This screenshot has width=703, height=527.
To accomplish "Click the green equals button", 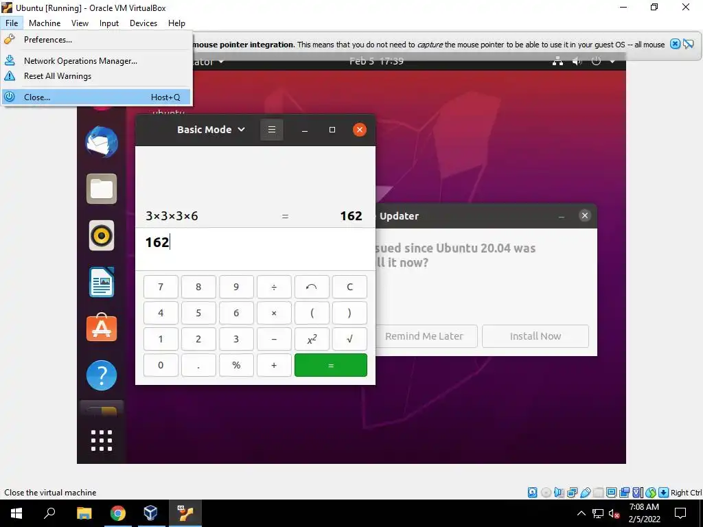I will point(331,365).
